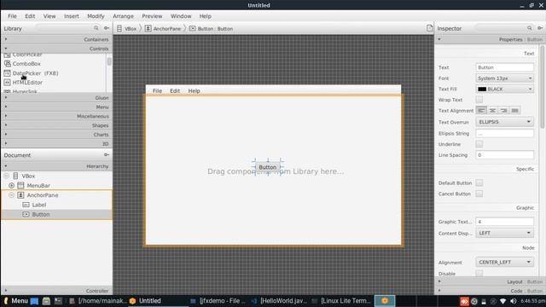Open the Text Overrun ELLIPSIS dropdown

point(504,122)
